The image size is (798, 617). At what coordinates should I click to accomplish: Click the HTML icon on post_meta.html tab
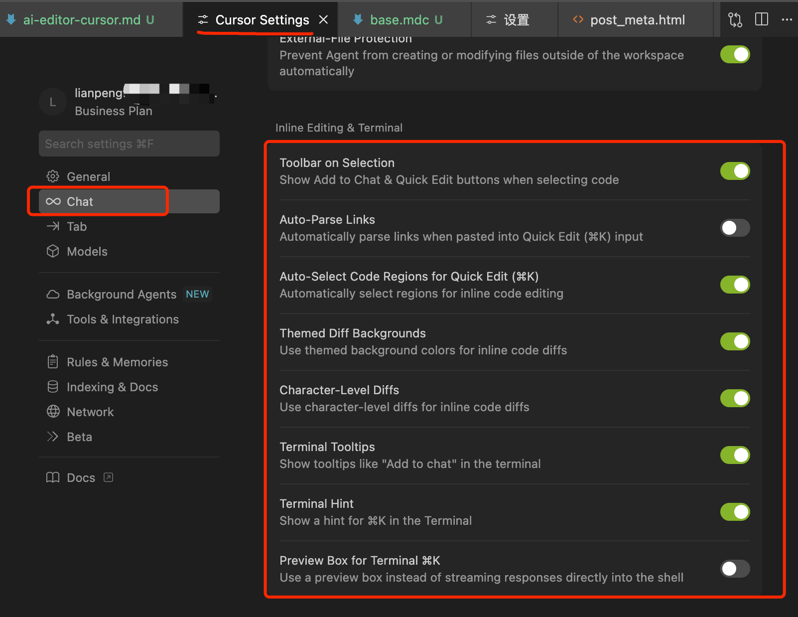pyautogui.click(x=578, y=19)
